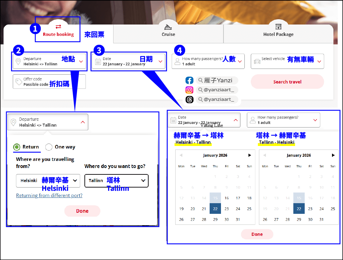Viewport: 343px width, 260px height.
Task: Collapse the expanded Date field chevron
Action: (236, 120)
